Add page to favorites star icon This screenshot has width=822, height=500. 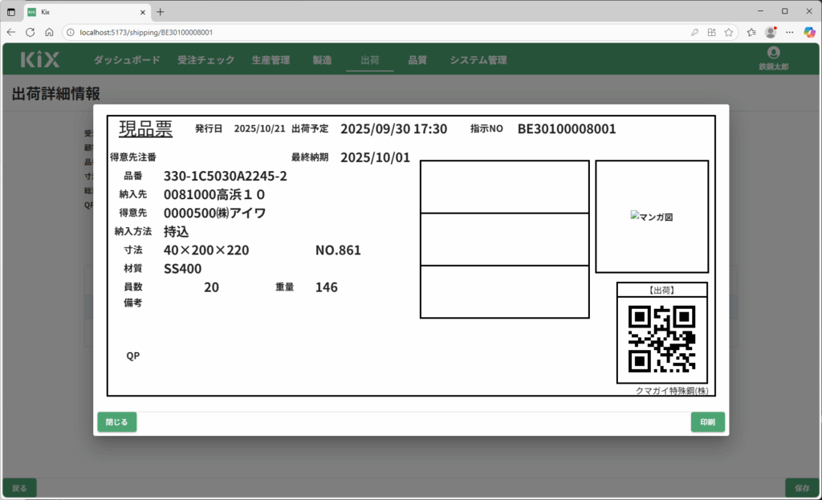[729, 32]
